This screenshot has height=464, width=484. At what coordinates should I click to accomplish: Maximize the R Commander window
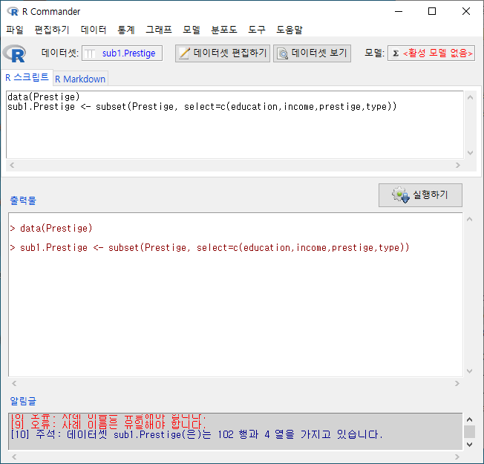coord(432,11)
